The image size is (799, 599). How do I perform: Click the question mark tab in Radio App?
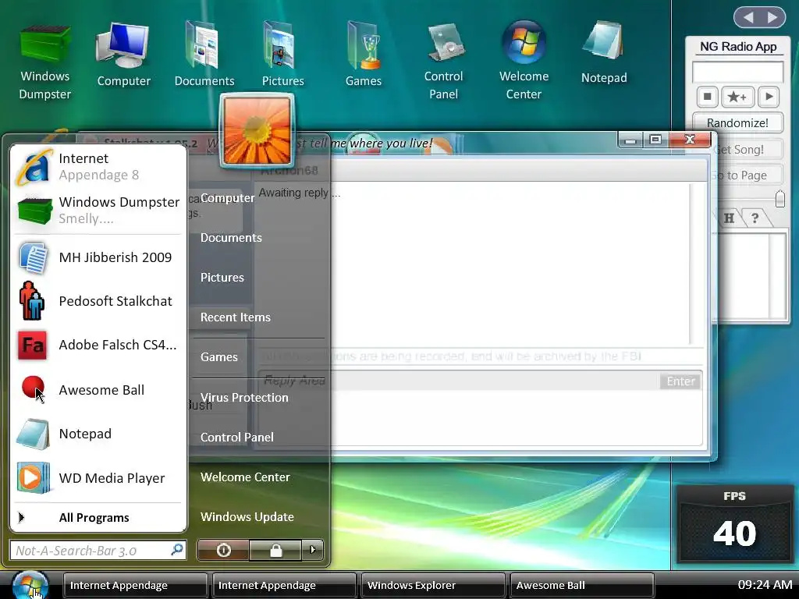pyautogui.click(x=755, y=218)
